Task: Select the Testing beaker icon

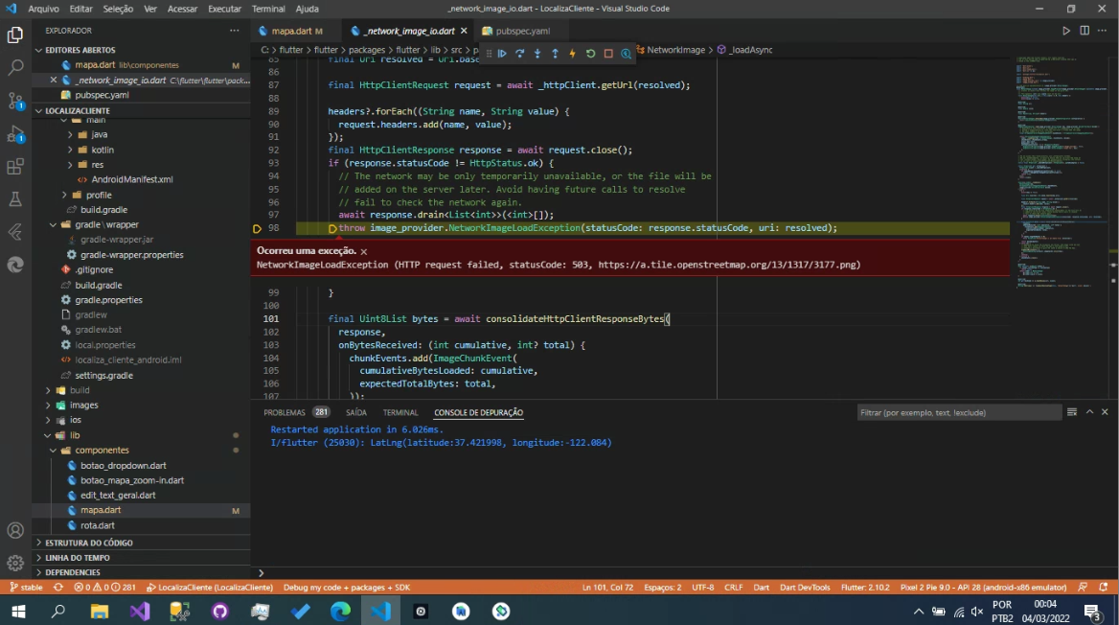Action: point(13,198)
